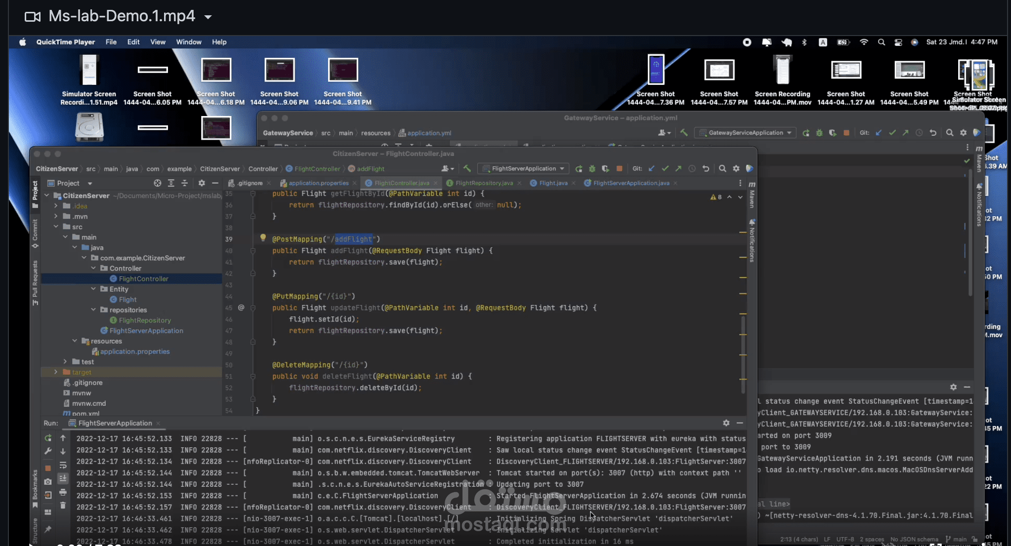Expand all nodes in Project panel

(171, 183)
